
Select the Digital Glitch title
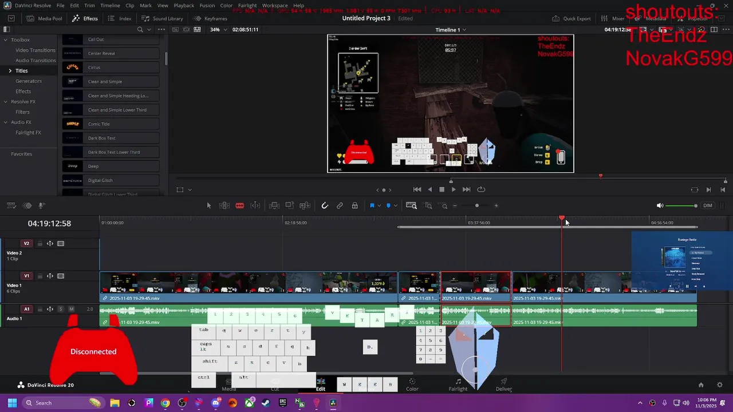[111, 180]
